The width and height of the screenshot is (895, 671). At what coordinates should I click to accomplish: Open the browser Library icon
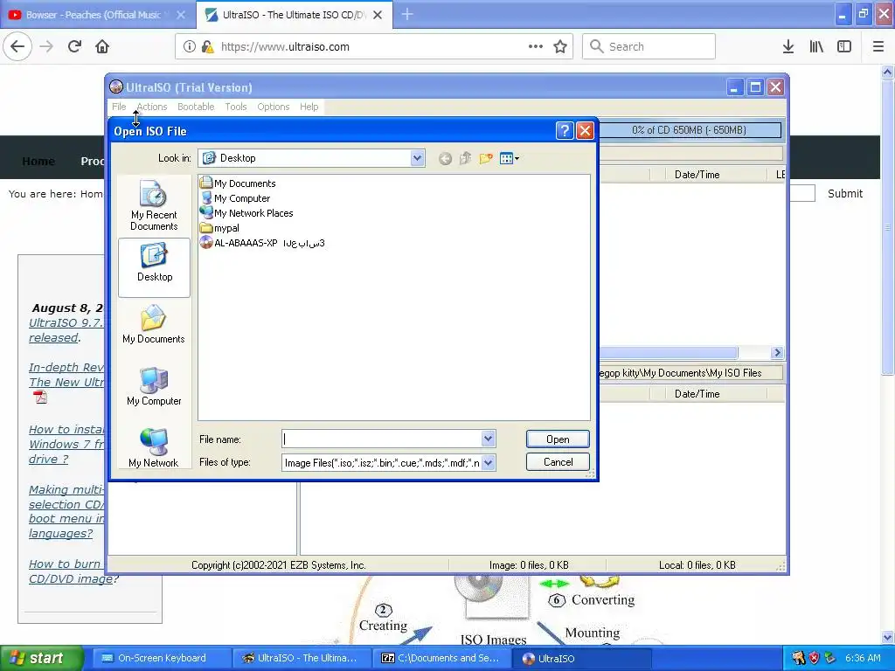[x=816, y=47]
